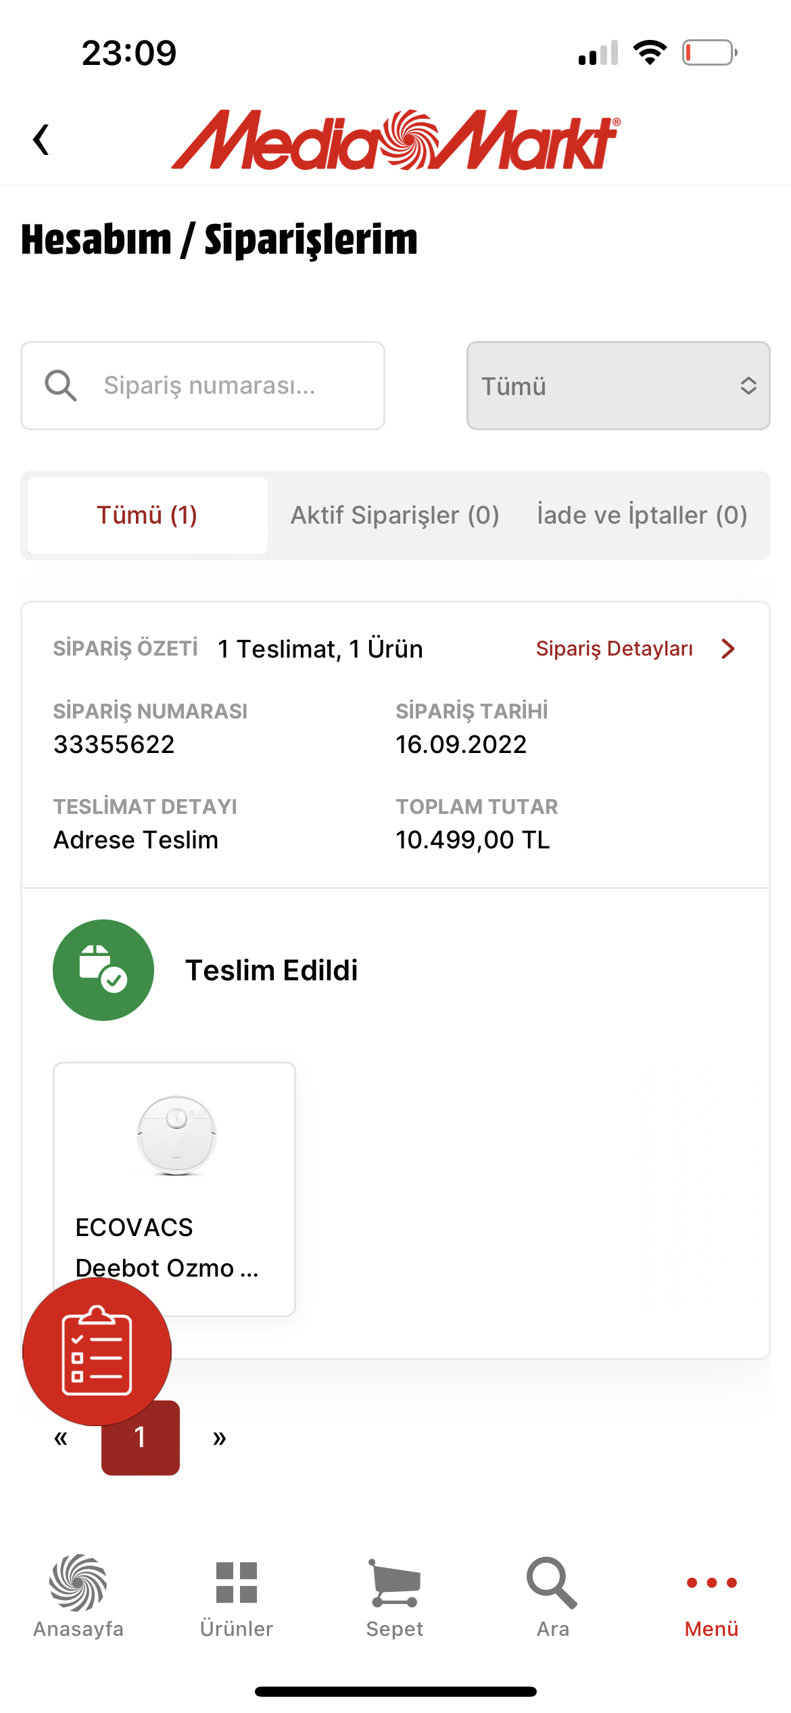Click the red chevron beside Sipariş Detayları
Viewport: 791px width, 1713px height.
tap(728, 649)
